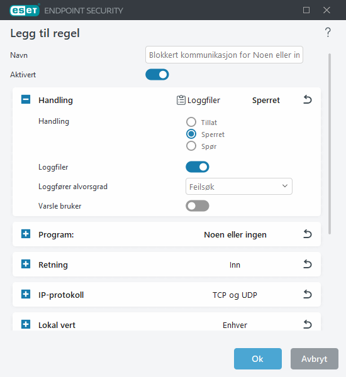Click the vertical scrollbar of the dialog
Image resolution: width=346 pixels, height=377 pixels.
coord(330,144)
